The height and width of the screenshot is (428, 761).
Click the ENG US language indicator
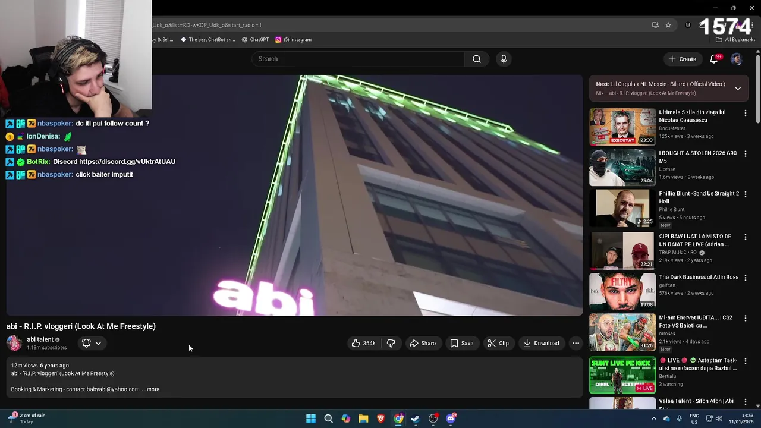tap(694, 418)
